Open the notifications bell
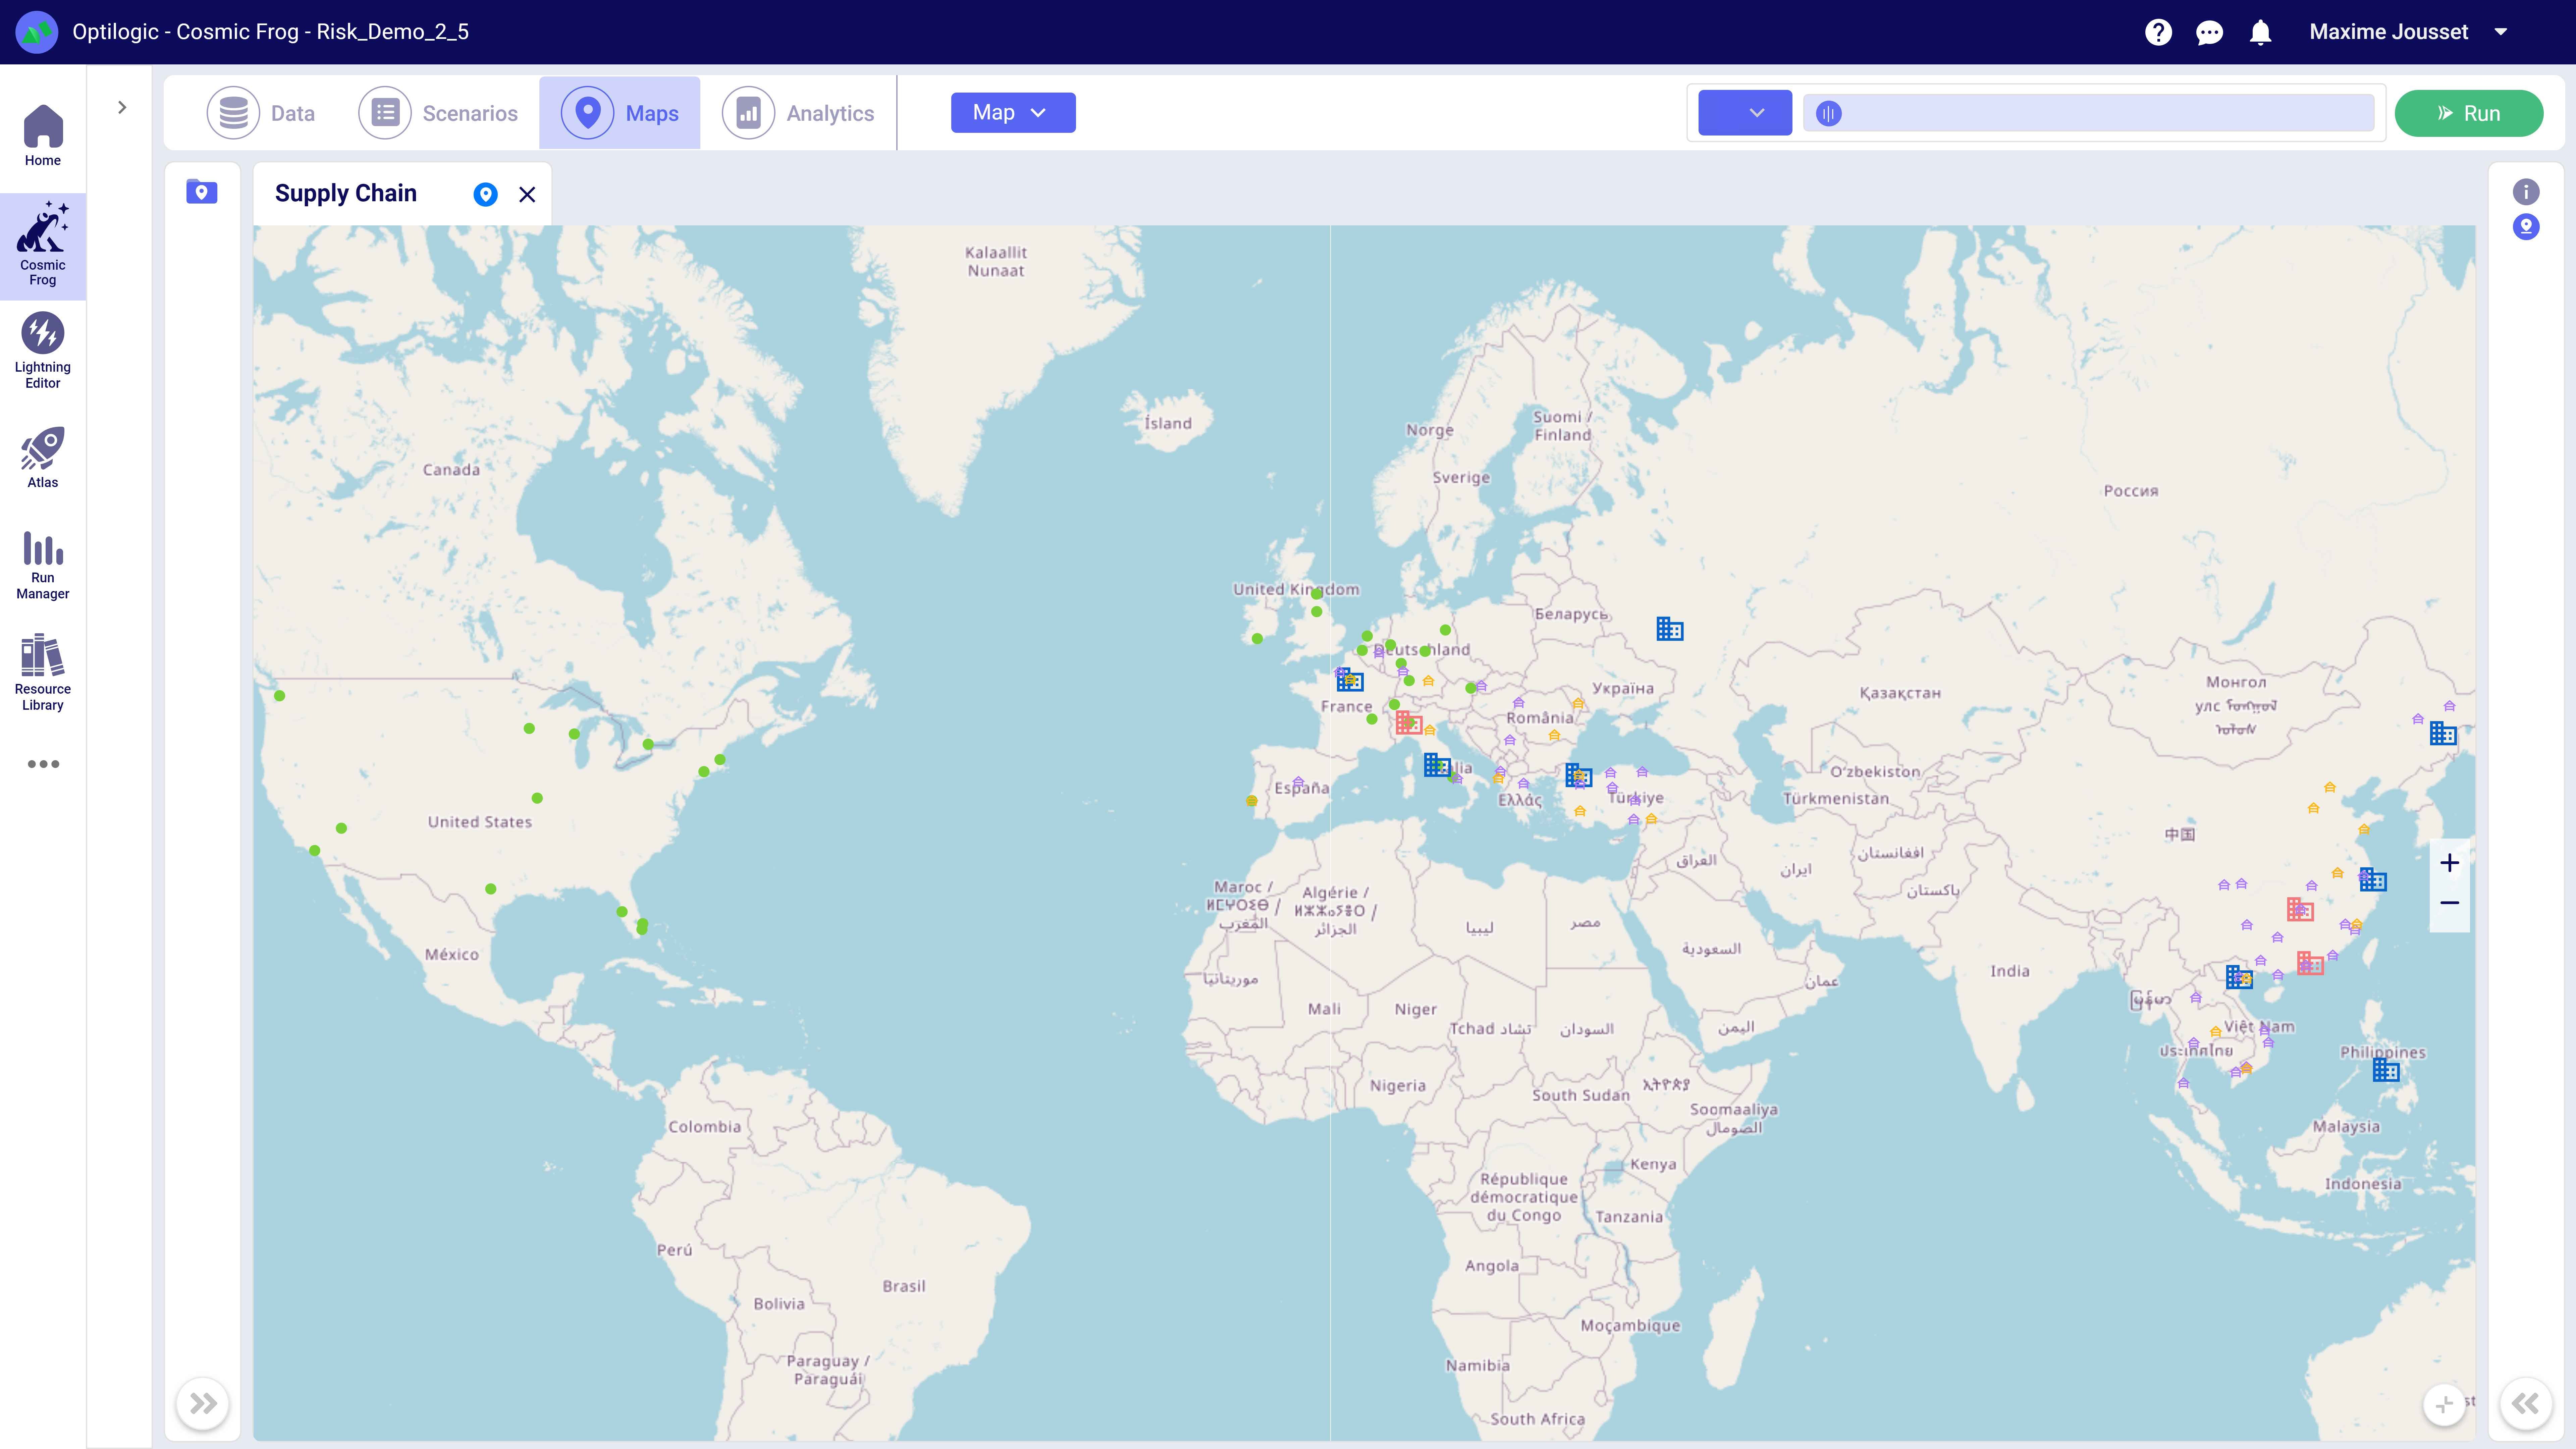 2260,32
